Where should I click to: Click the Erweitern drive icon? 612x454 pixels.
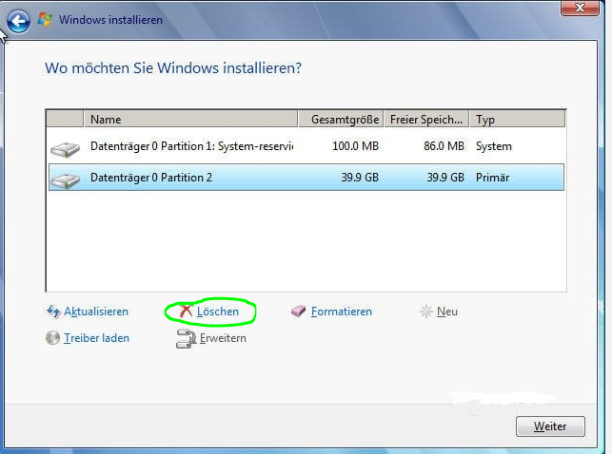point(186,339)
